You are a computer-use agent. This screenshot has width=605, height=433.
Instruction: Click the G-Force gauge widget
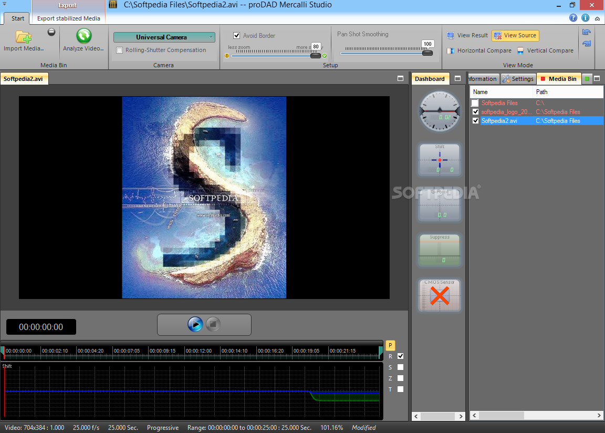[x=440, y=204]
